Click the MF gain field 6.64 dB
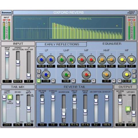This screenshot has height=138, width=138. point(86,81)
